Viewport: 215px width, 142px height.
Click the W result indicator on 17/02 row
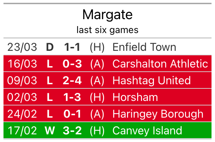tap(50, 131)
